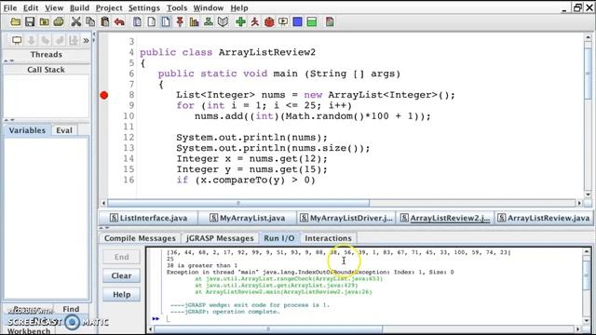596x335 pixels.
Task: Copy selection using the Copy icon
Action: (90, 22)
